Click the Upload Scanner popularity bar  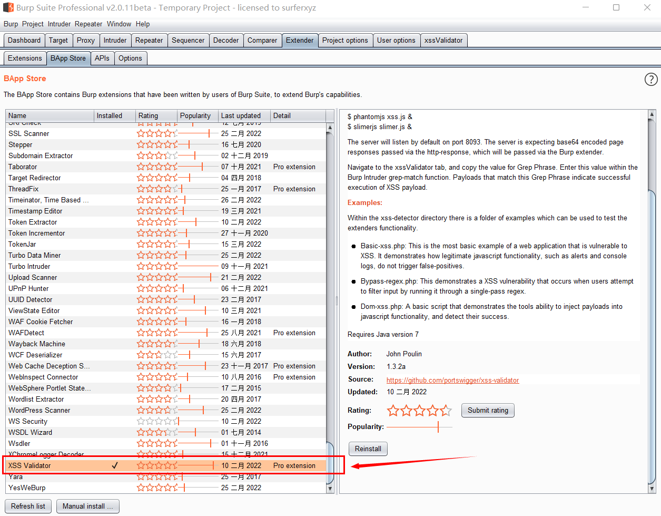[x=198, y=277]
